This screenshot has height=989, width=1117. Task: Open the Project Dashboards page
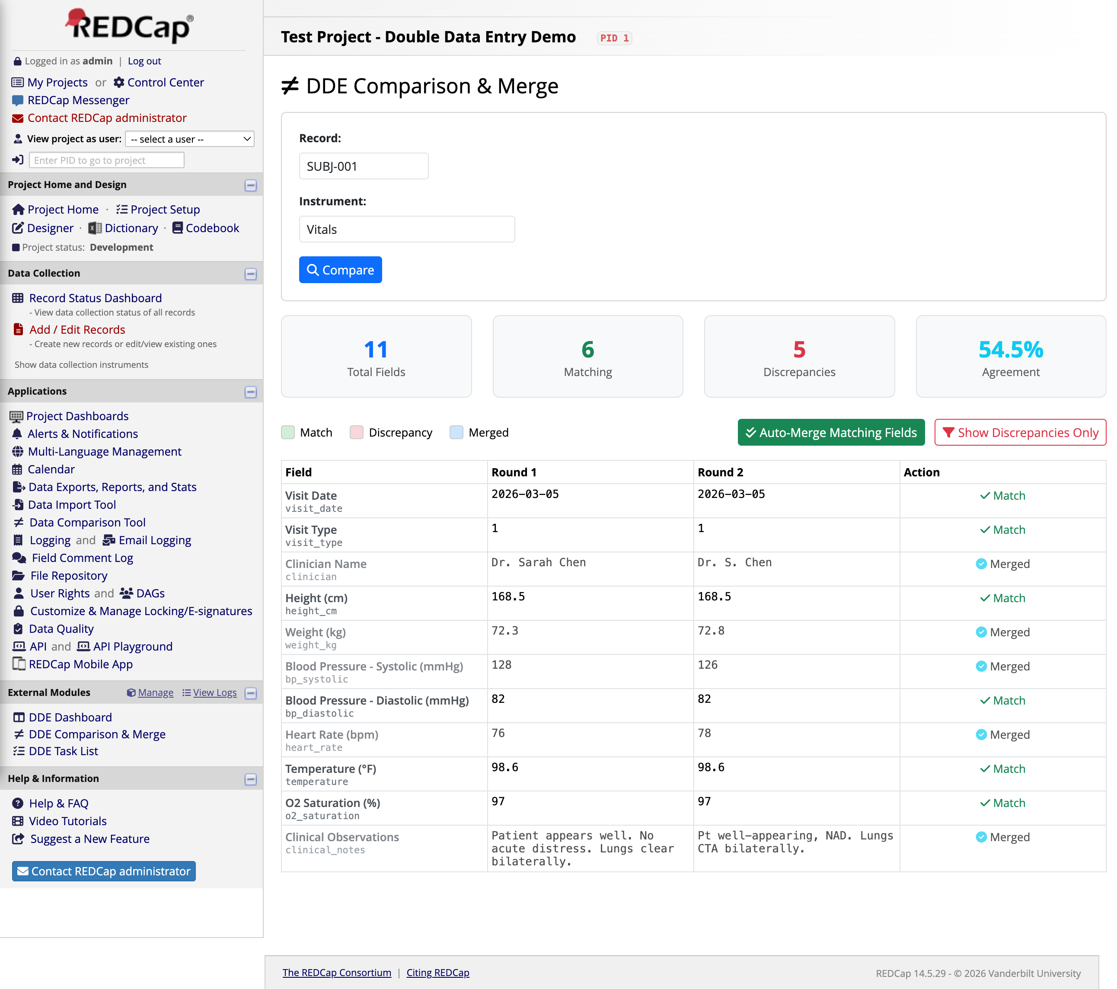coord(77,416)
